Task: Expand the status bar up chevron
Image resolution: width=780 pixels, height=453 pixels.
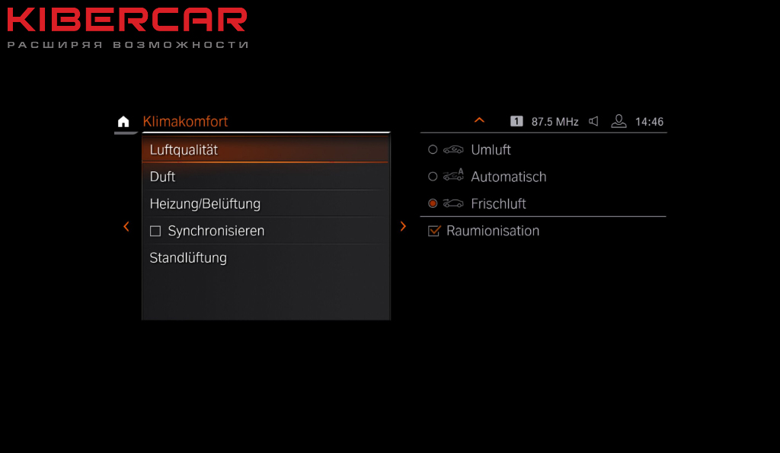Action: [480, 120]
